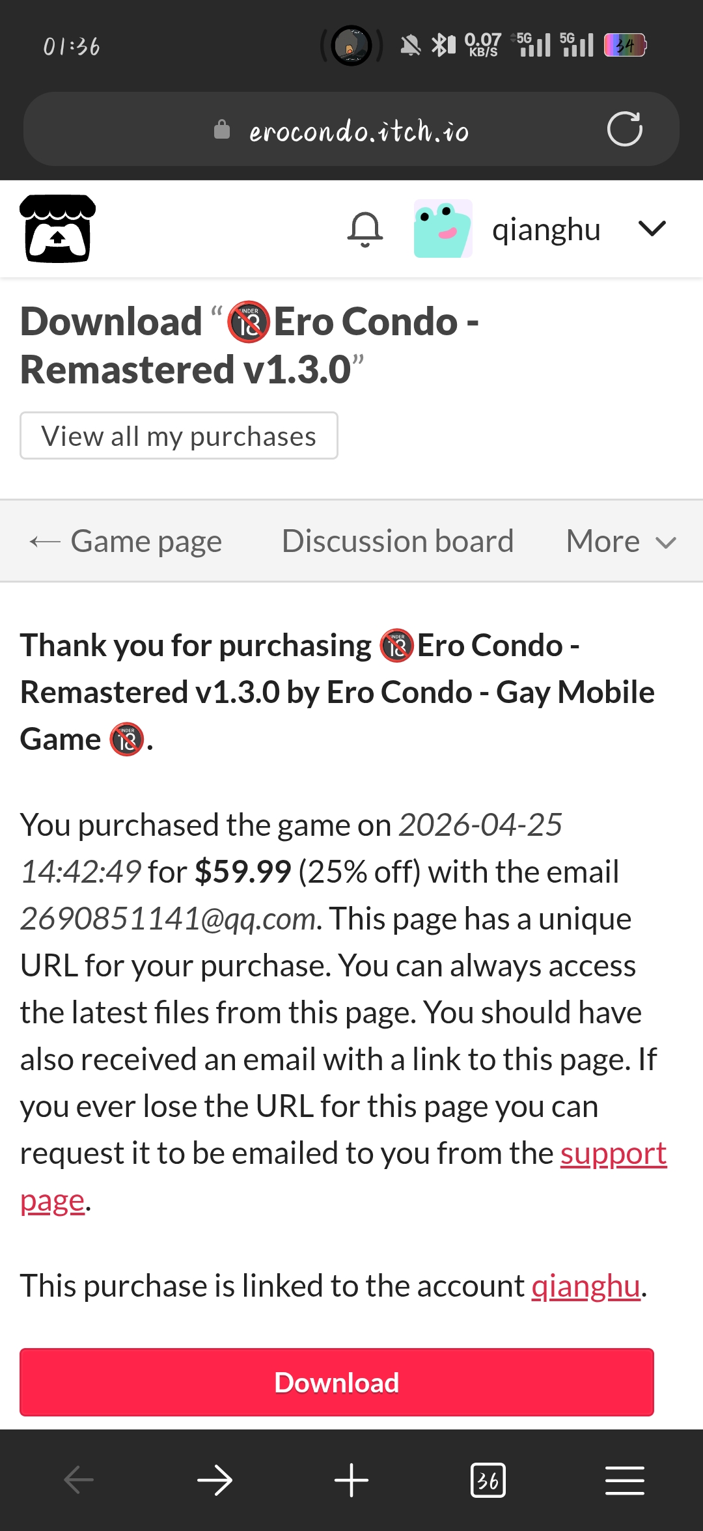Open the Discussion board tab
Image resolution: width=703 pixels, height=1531 pixels.
tap(398, 541)
